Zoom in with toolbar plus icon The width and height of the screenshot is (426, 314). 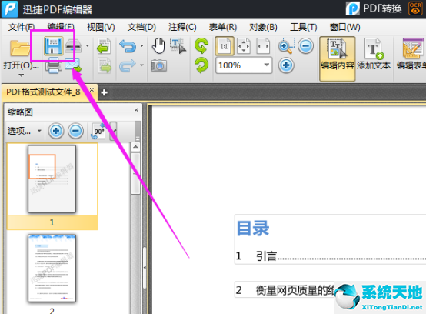pyautogui.click(x=286, y=65)
